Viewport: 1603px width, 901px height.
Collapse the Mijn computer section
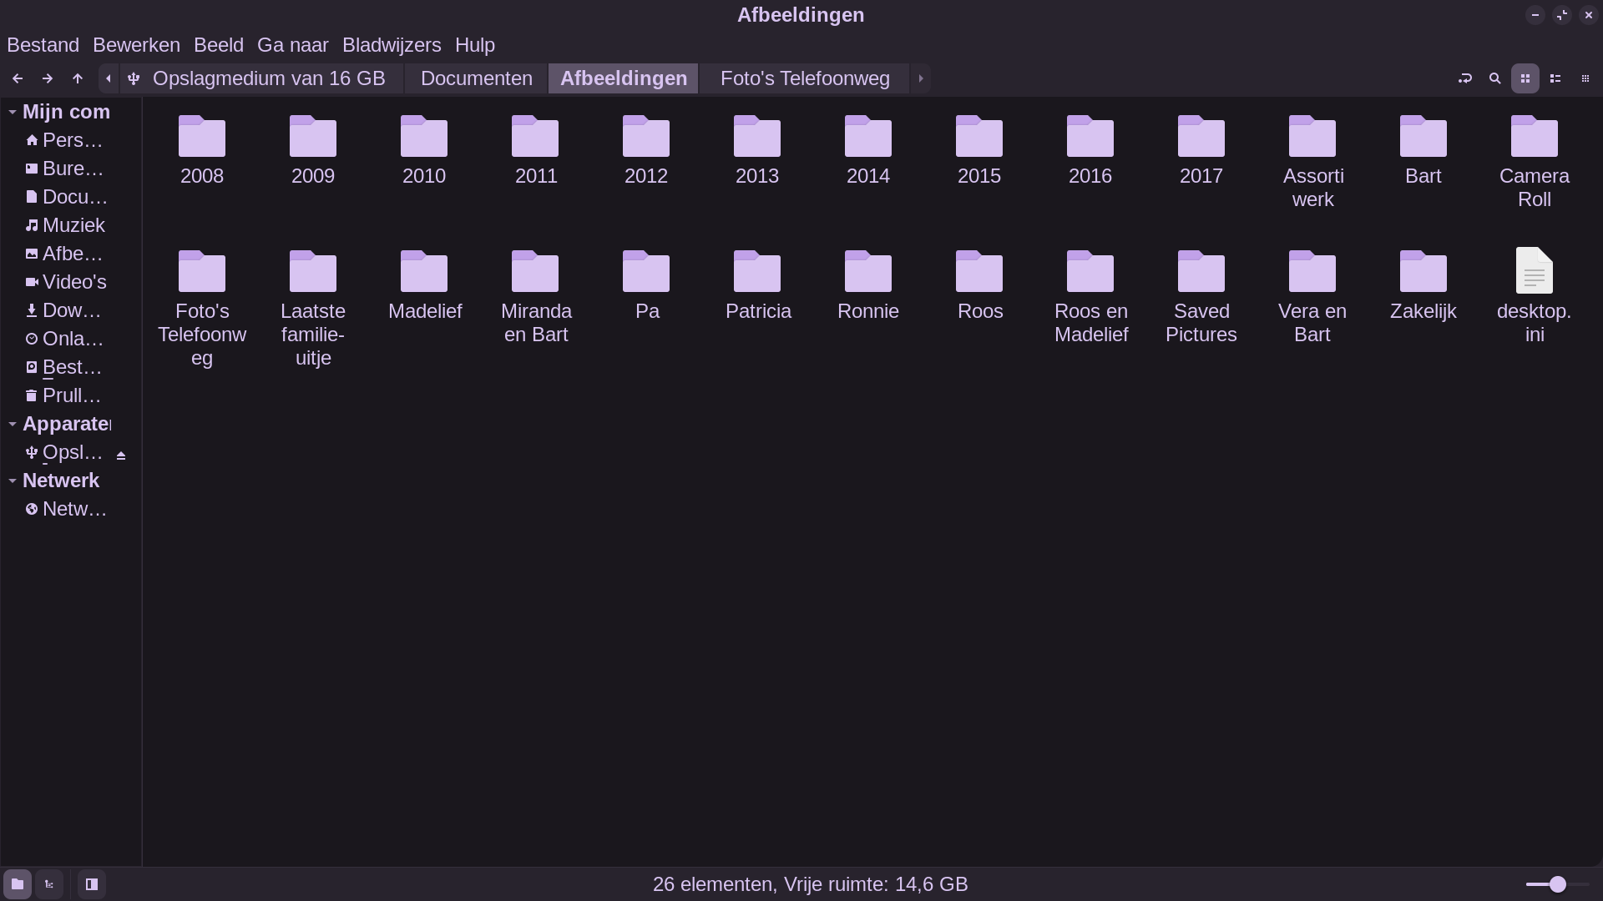click(x=13, y=112)
